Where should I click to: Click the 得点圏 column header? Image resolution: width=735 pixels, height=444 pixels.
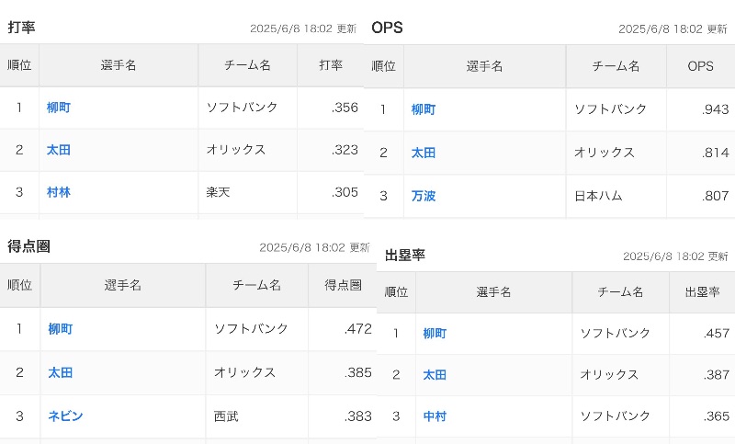pyautogui.click(x=342, y=285)
